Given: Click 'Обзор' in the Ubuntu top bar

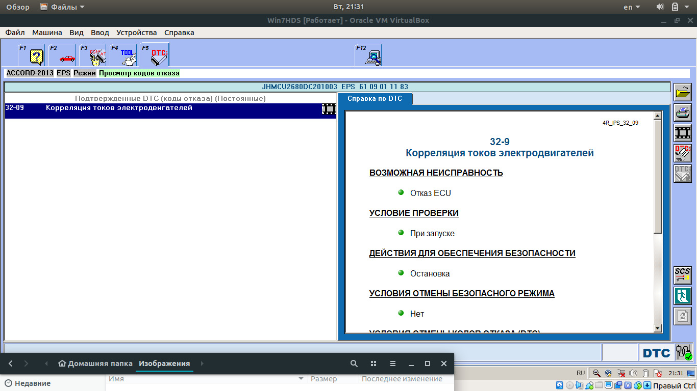Looking at the screenshot, I should tap(18, 7).
